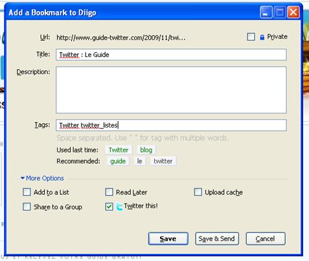Click the Save button
This screenshot has width=309, height=261.
(x=168, y=238)
